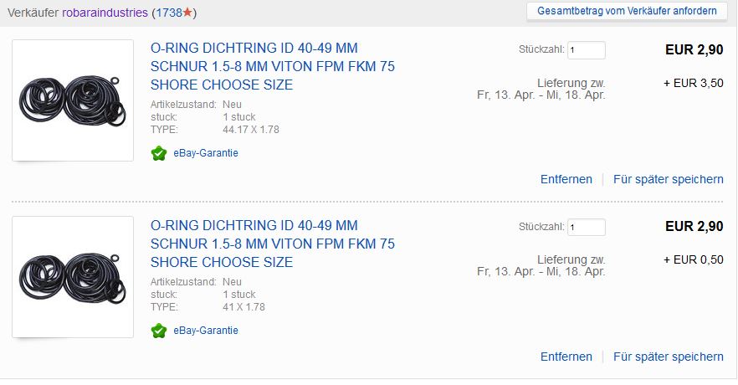The width and height of the screenshot is (738, 385).
Task: Open thumbnail of the 44.17 X 1.78 O-ring
Action: pyautogui.click(x=73, y=100)
